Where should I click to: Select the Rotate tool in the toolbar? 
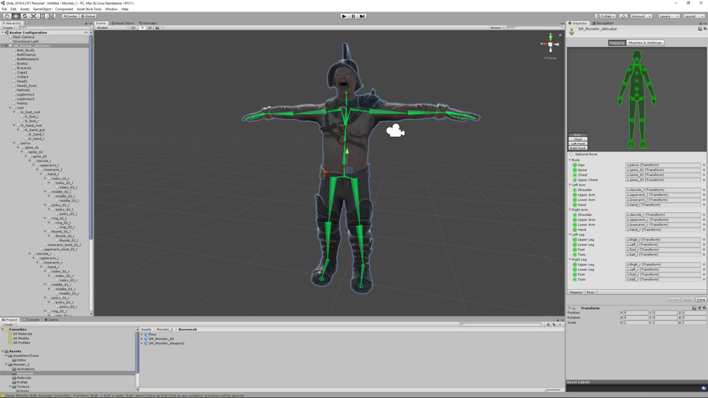(x=25, y=16)
